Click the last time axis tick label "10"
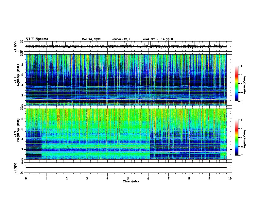The image size is (259, 200). [230, 178]
